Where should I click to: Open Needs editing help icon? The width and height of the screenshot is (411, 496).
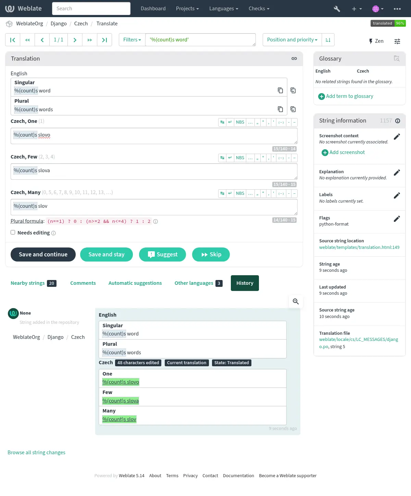coord(53,233)
